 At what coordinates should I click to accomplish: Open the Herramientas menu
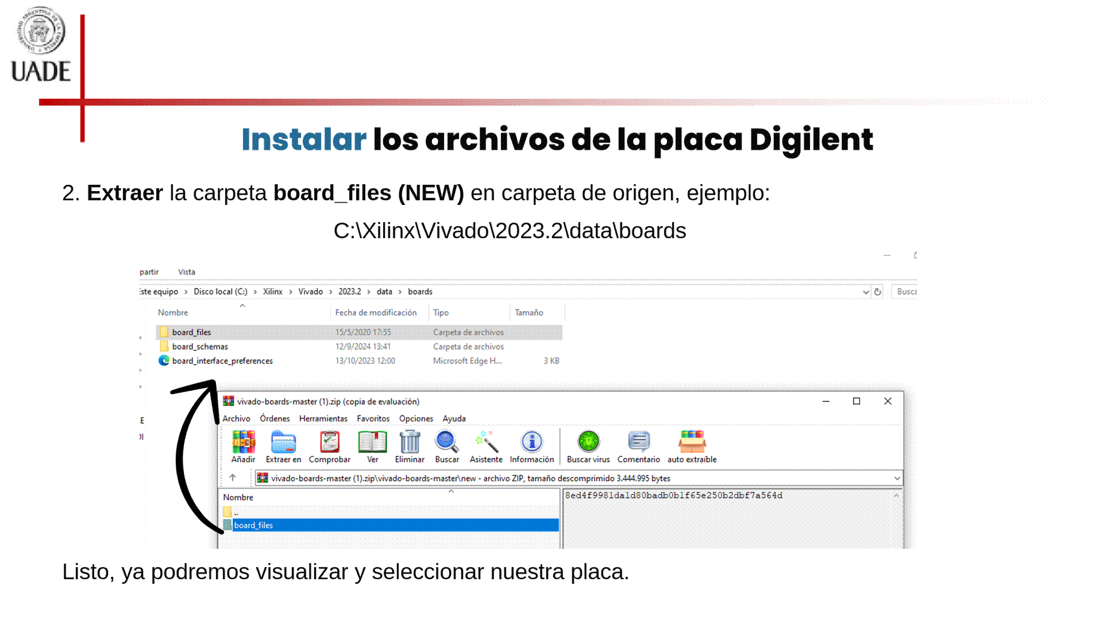tap(323, 418)
